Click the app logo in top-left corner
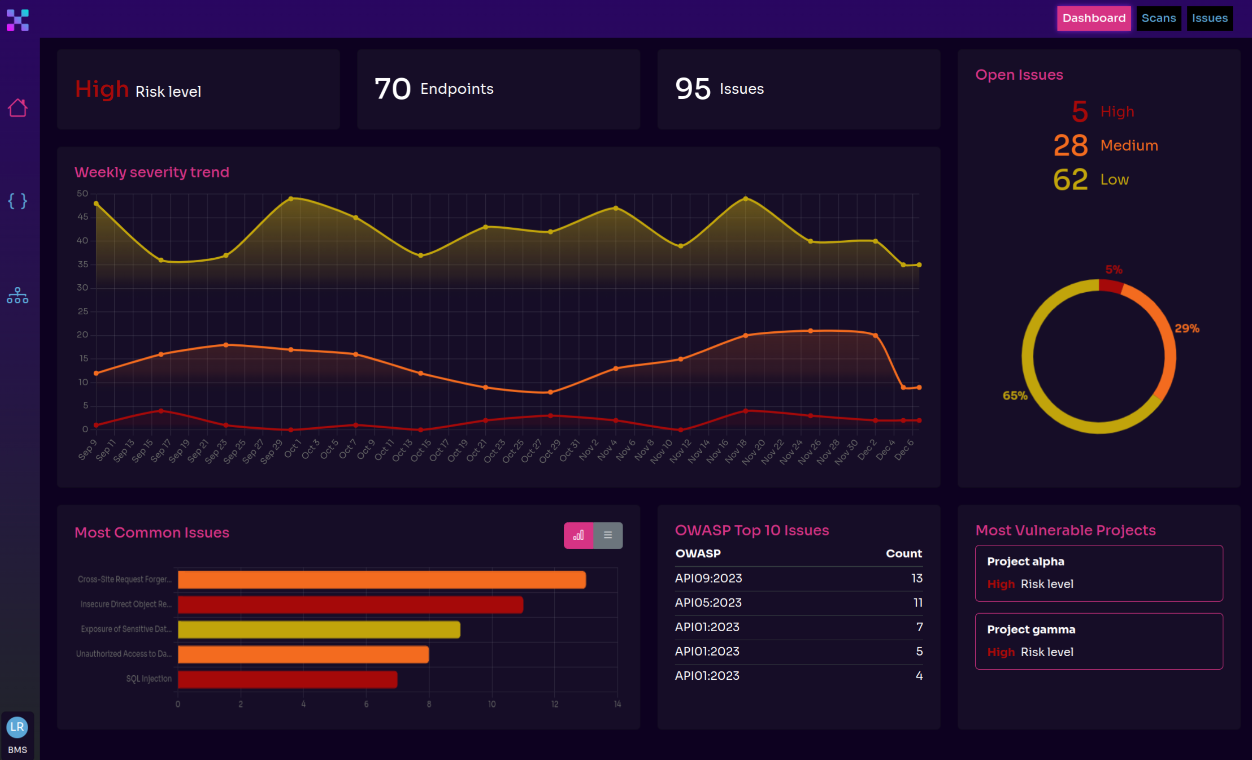The image size is (1252, 760). (x=17, y=20)
